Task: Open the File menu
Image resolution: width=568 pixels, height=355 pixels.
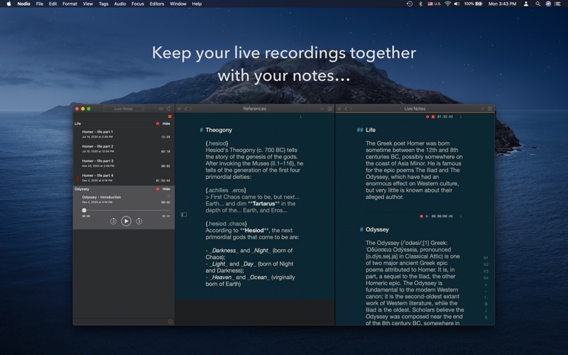Action: pos(40,4)
